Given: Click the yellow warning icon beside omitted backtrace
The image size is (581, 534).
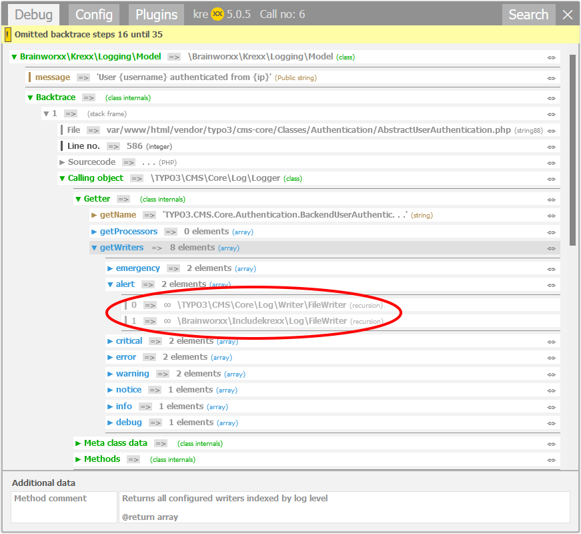Looking at the screenshot, I should [8, 34].
